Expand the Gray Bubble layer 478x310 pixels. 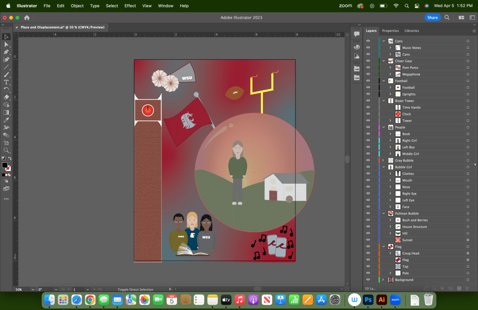(x=383, y=160)
